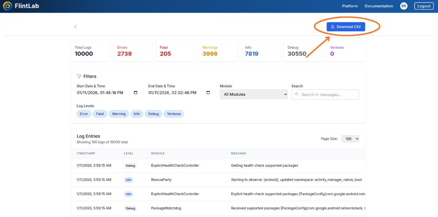Click 'Getting health check supported packages' message
438x217 pixels.
point(265,166)
